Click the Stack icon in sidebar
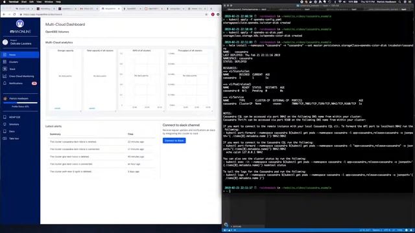This screenshot has width=415, height=233. pos(5,69)
